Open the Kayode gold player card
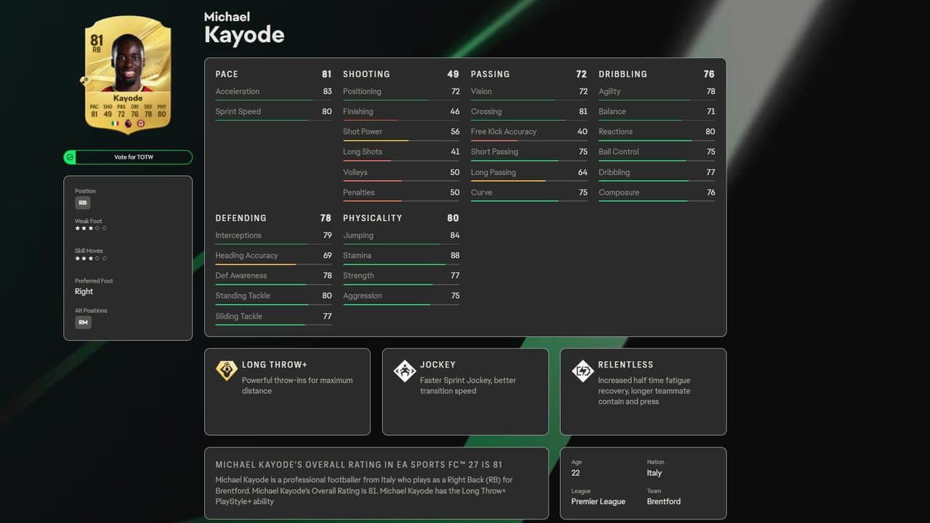 pyautogui.click(x=128, y=76)
